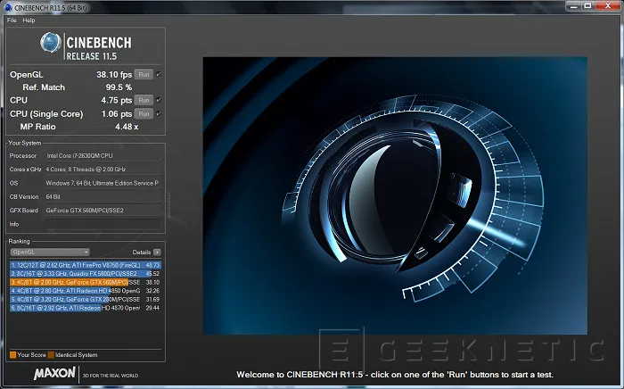Click the 1.06 pts single core score

116,114
